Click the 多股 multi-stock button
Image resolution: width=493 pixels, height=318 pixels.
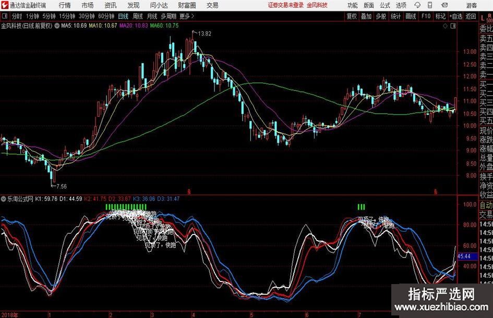click(x=381, y=16)
